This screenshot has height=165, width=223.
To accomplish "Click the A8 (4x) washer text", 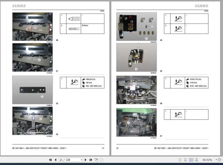I will click(89, 83).
